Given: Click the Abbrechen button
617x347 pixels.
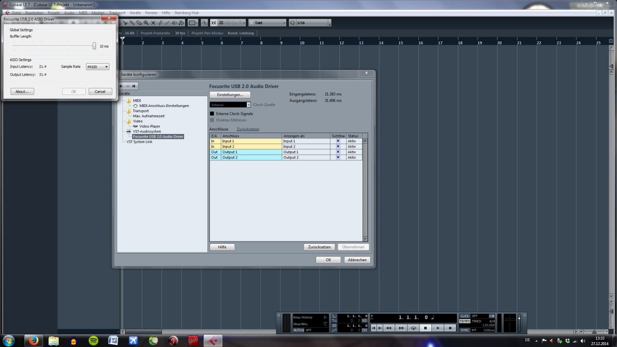Looking at the screenshot, I should tap(357, 260).
